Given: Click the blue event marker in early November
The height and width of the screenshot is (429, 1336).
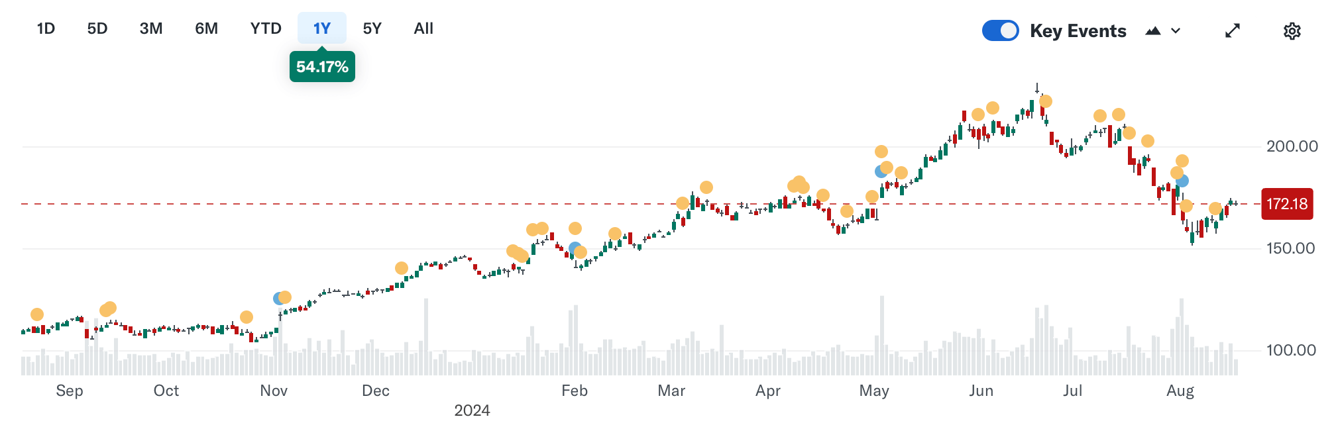Looking at the screenshot, I should point(279,299).
